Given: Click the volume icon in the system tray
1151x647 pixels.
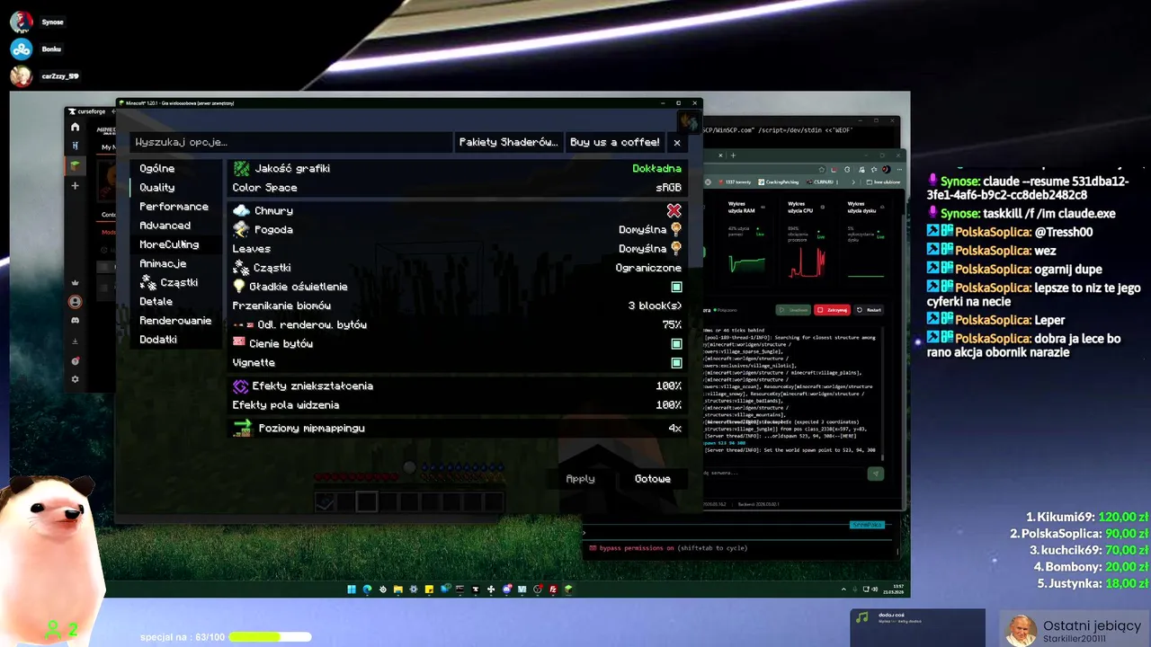Looking at the screenshot, I should click(x=875, y=589).
